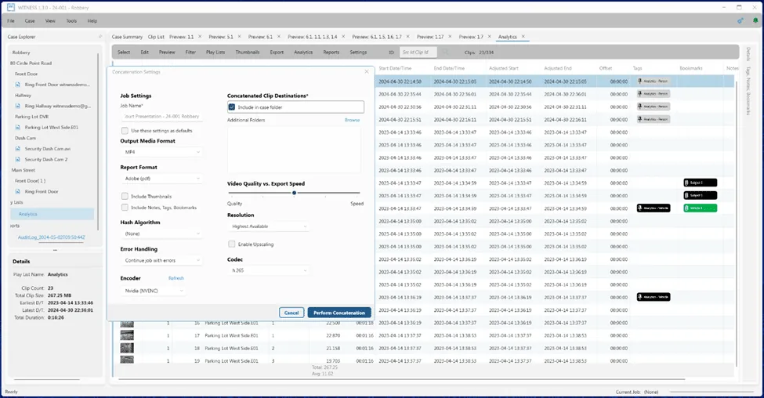Click Refresh link next to Encoder
764x398 pixels.
pos(176,278)
